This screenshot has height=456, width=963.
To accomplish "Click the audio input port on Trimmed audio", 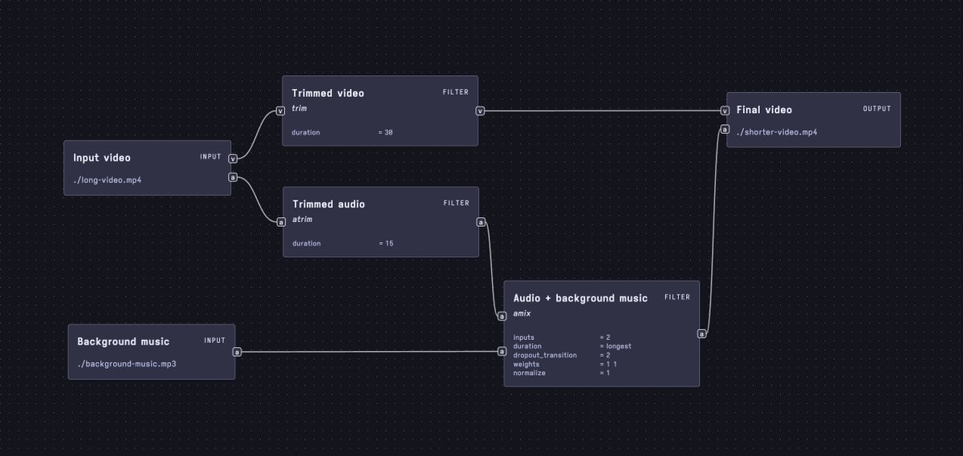I will 281,222.
